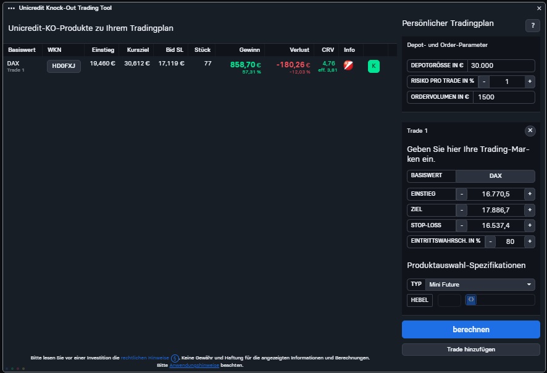547x373 pixels.
Task: Close the Knock-Out Trading Tool window
Action: point(539,8)
